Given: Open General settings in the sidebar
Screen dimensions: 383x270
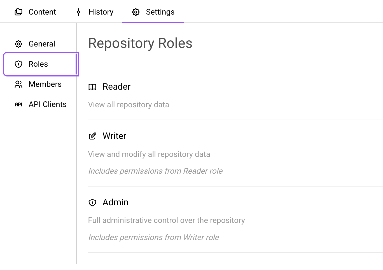Looking at the screenshot, I should [x=42, y=44].
